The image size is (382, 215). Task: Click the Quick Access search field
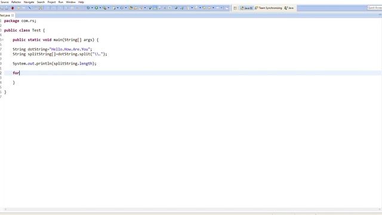(375, 8)
